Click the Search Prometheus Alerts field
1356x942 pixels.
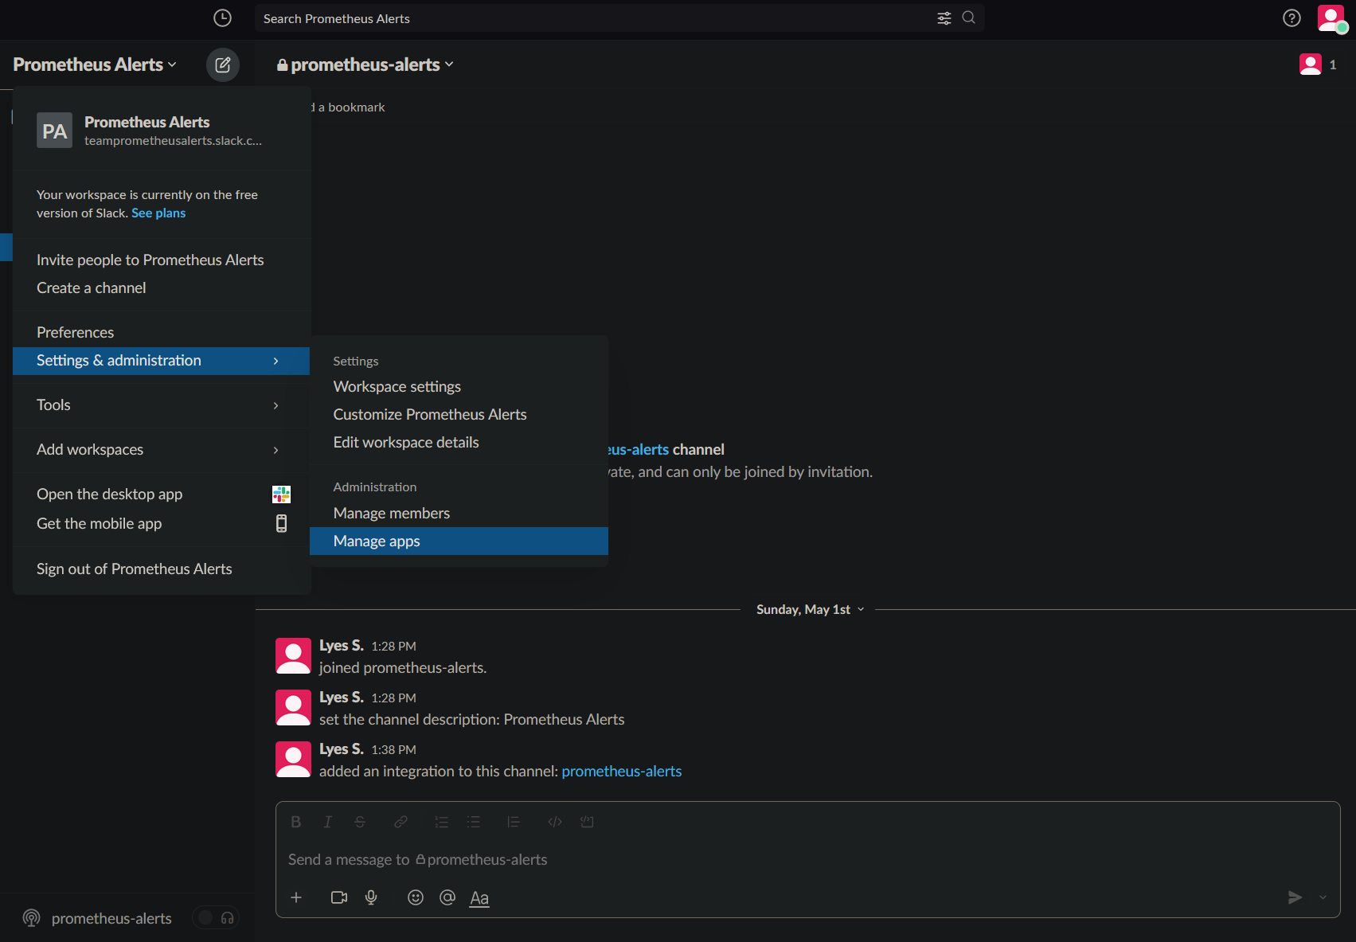619,18
